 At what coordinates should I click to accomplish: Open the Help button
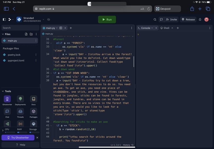[20, 145]
